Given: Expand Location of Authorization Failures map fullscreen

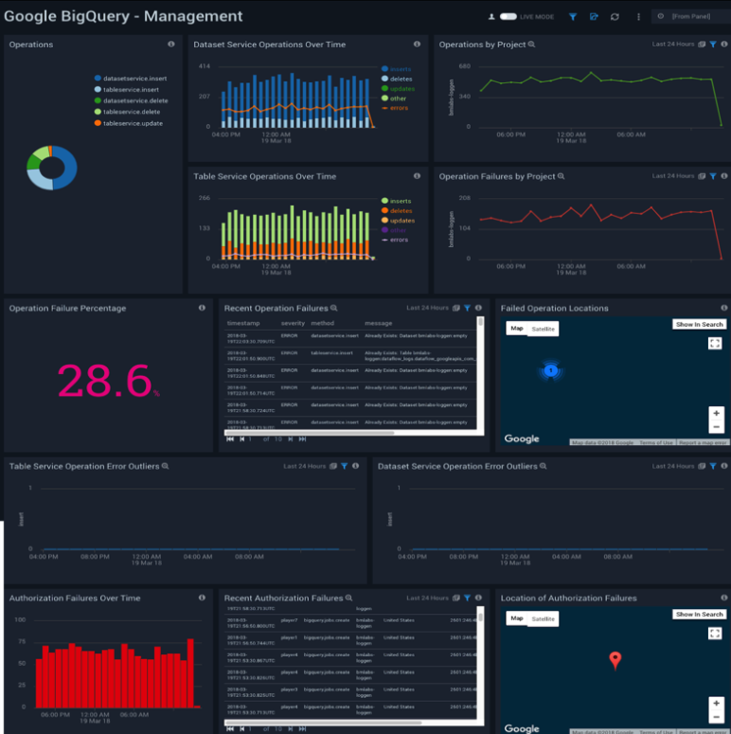Looking at the screenshot, I should pyautogui.click(x=715, y=634).
